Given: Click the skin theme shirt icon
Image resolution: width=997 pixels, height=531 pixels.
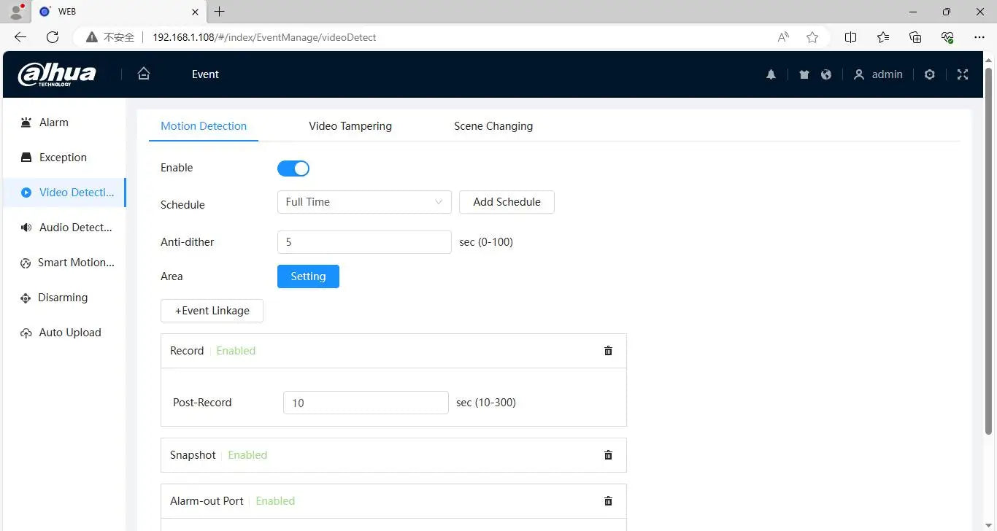Looking at the screenshot, I should tap(804, 74).
